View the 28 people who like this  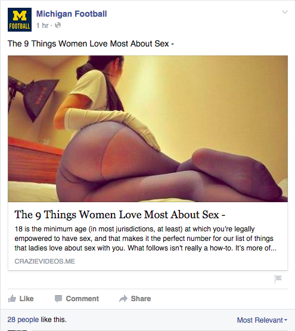(x=23, y=320)
